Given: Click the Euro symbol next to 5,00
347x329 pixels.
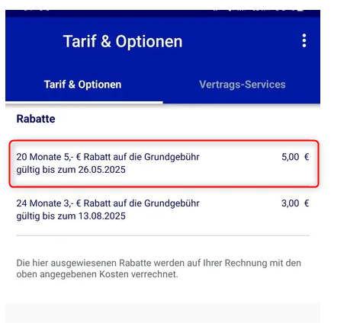Looking at the screenshot, I should 307,157.
